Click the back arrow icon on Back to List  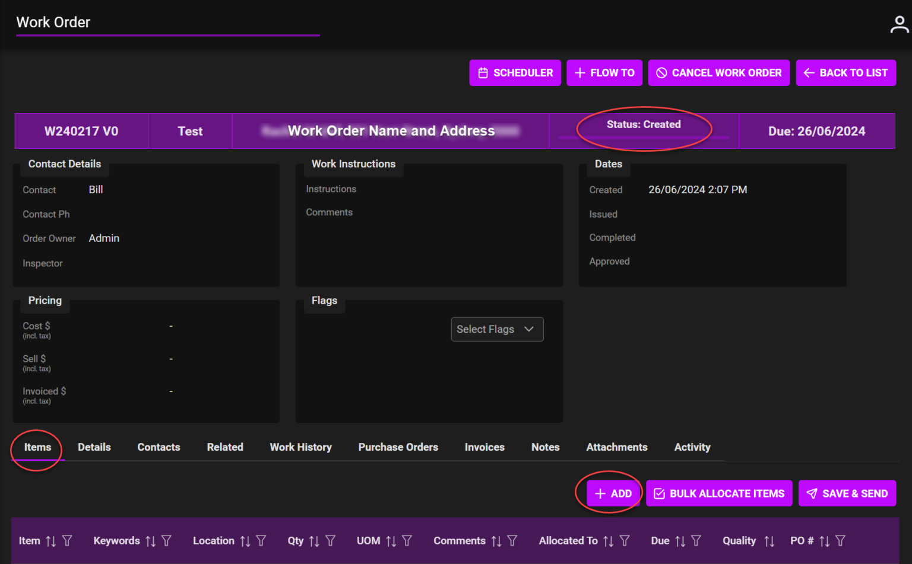click(x=809, y=72)
